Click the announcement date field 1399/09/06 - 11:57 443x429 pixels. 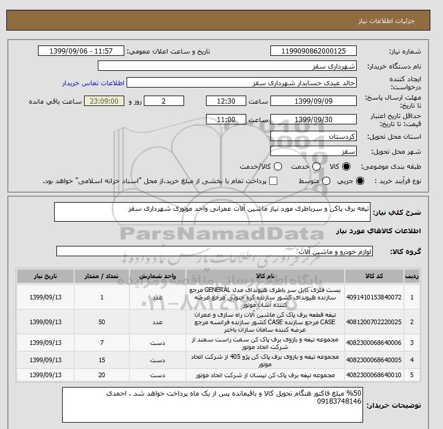point(81,51)
